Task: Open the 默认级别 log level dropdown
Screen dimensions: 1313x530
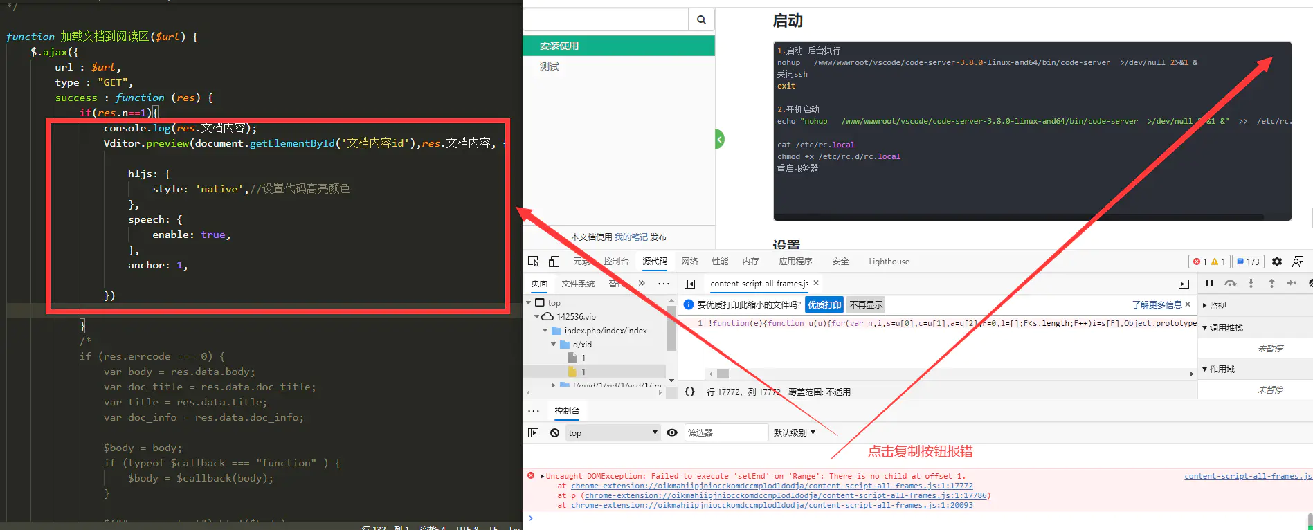Action: click(795, 432)
